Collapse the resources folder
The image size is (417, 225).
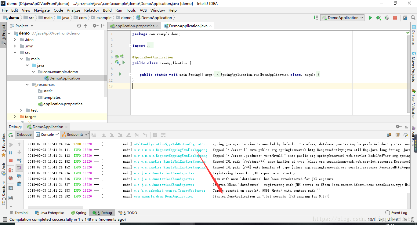27,85
